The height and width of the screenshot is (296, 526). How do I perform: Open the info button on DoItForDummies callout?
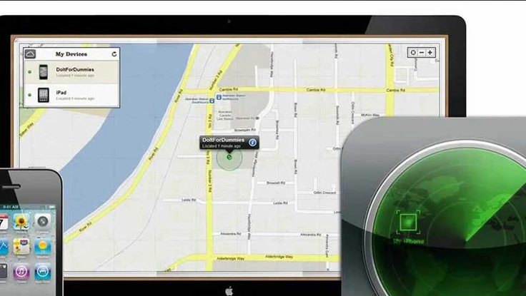coord(252,142)
